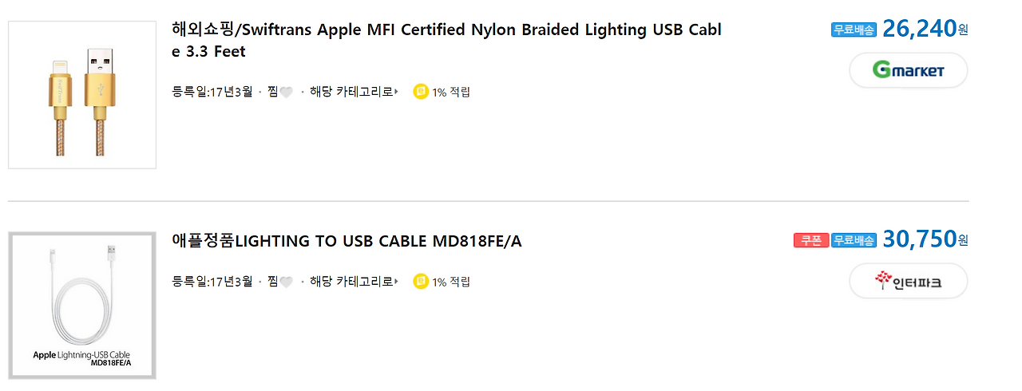Open the Gmarket store logo button
The width and height of the screenshot is (1022, 391).
tap(908, 70)
